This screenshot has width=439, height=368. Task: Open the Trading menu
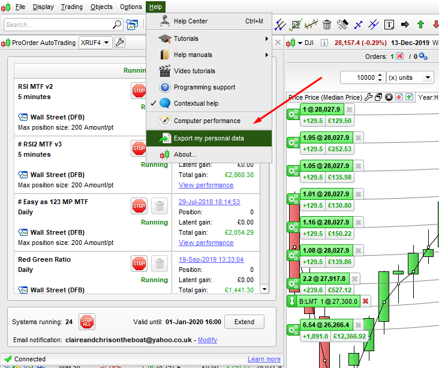pos(72,7)
